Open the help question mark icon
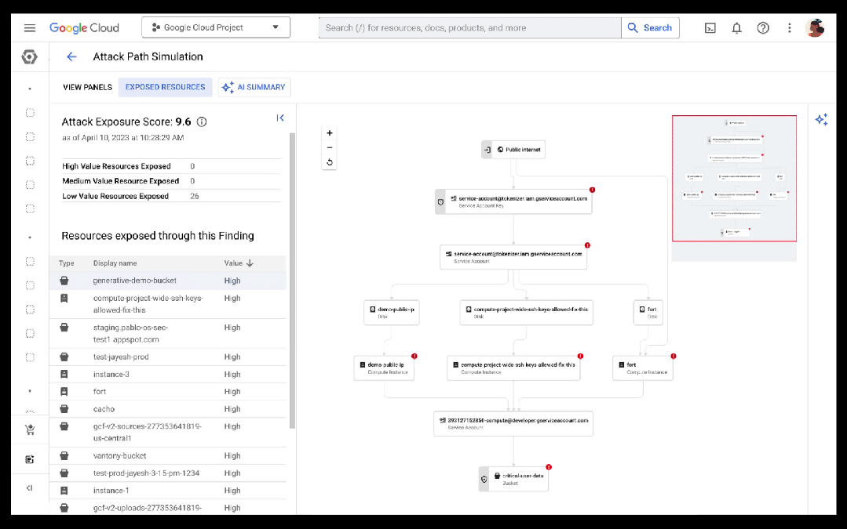Screen dimensions: 847x529 [x=763, y=28]
